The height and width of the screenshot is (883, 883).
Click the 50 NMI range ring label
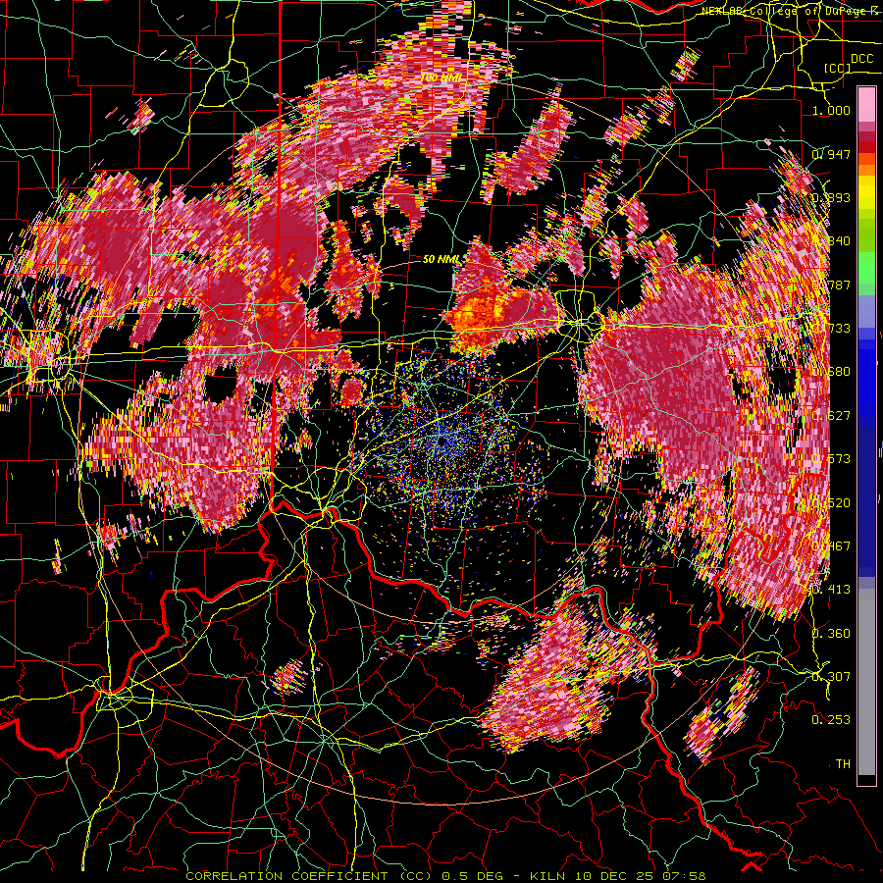tap(441, 259)
